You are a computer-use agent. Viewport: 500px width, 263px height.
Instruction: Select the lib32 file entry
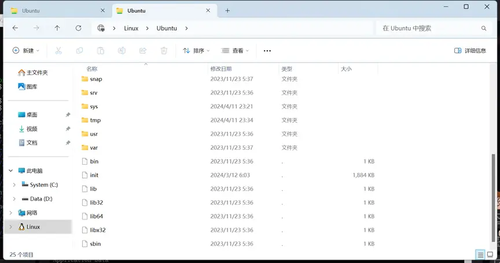(x=96, y=202)
